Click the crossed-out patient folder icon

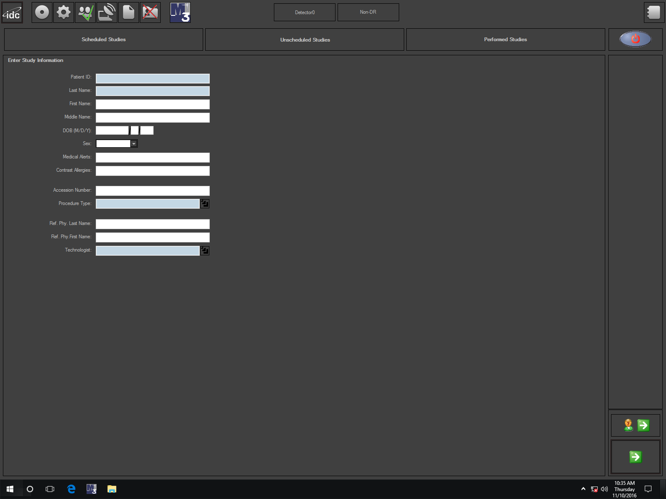150,12
